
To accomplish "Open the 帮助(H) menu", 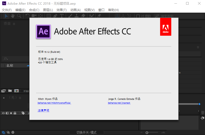I will pyautogui.click(x=113, y=10).
